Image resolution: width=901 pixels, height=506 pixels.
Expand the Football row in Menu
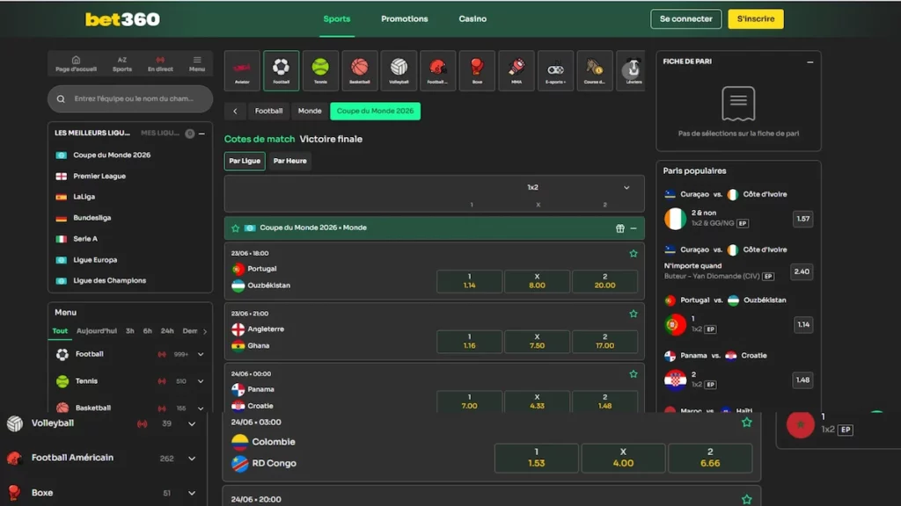pyautogui.click(x=201, y=355)
